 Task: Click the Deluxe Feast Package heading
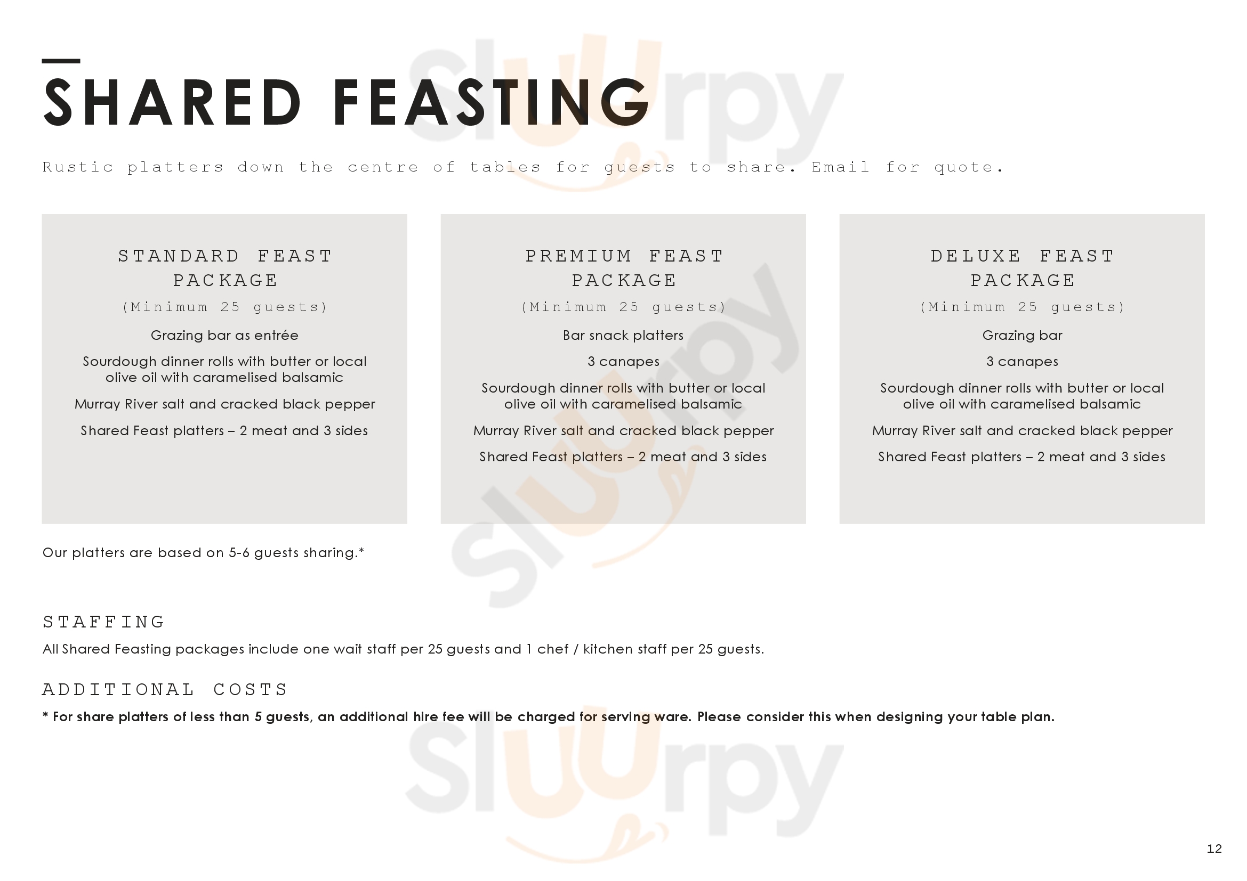(1022, 268)
